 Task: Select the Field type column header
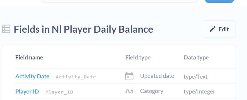[138, 58]
